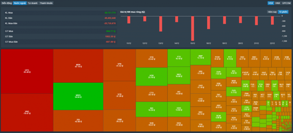Switch to the UPCOM exchange

286,3
